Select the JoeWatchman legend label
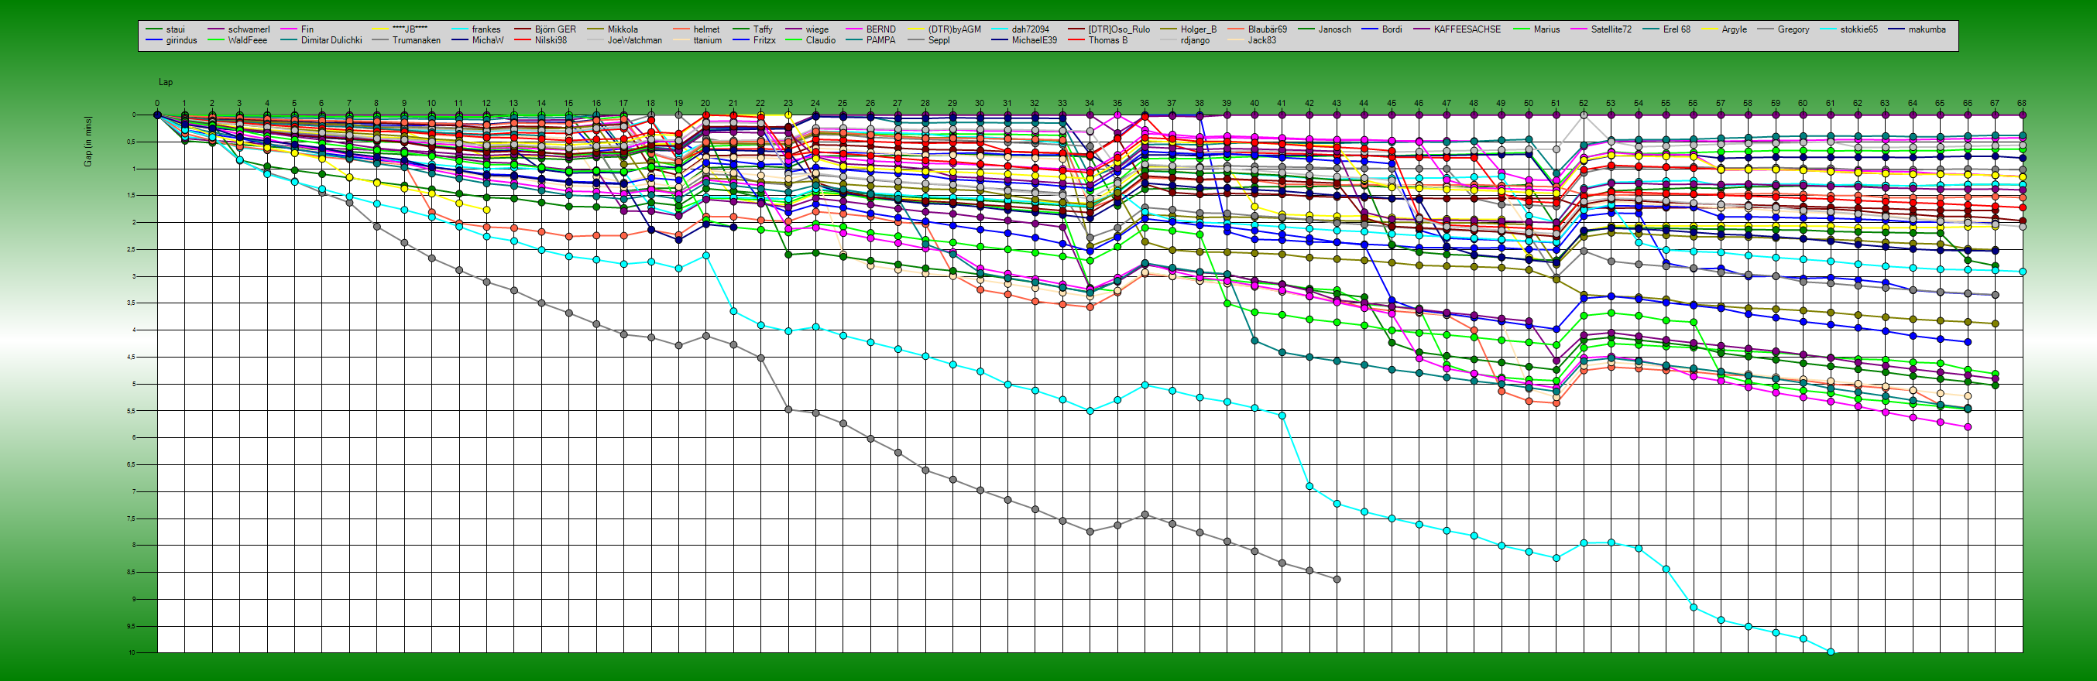Viewport: 2097px width, 681px height. 634,41
